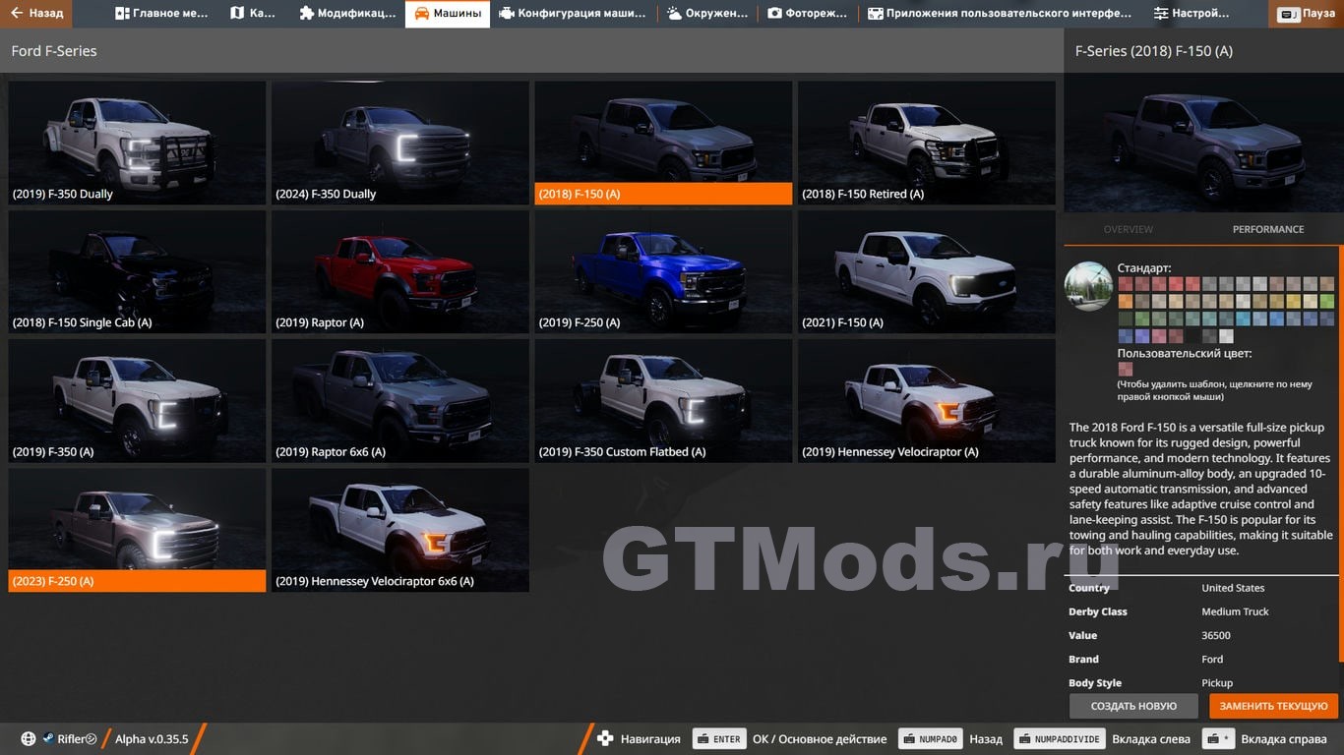Screen dimensions: 1344x755
Task: Click the Alpha v.0.35.5 version label
Action: coord(152,739)
